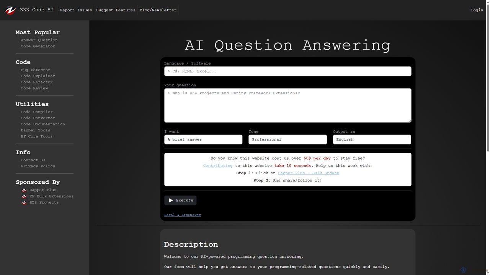Open Code Converter utility
490x275 pixels.
(x=38, y=118)
